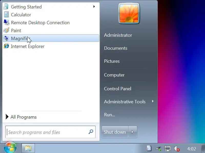Select Administrative Tools entry
The width and height of the screenshot is (205, 153).
click(x=125, y=101)
